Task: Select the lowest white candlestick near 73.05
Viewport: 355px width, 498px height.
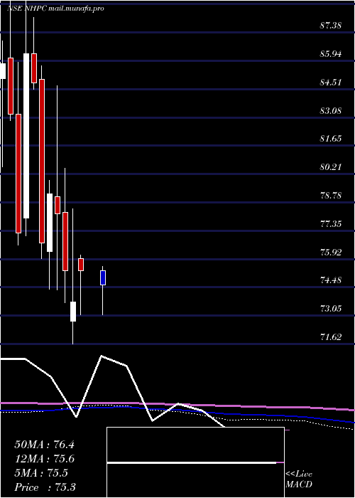Action: 73,312
